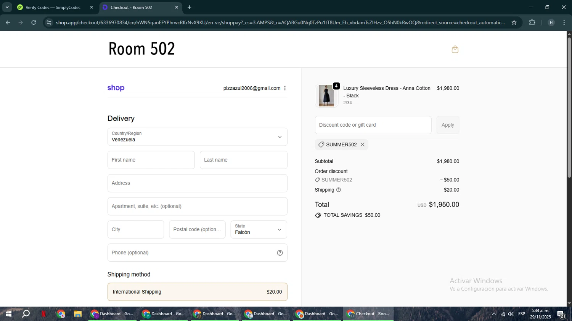The width and height of the screenshot is (572, 321).
Task: Open the network Wi-Fi tray icon
Action: tap(503, 314)
